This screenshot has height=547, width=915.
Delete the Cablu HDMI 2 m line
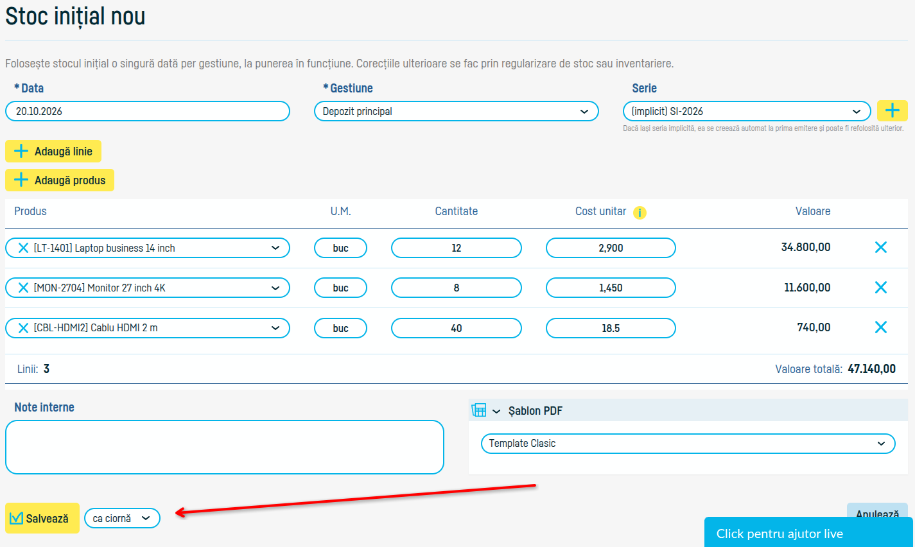coord(881,327)
